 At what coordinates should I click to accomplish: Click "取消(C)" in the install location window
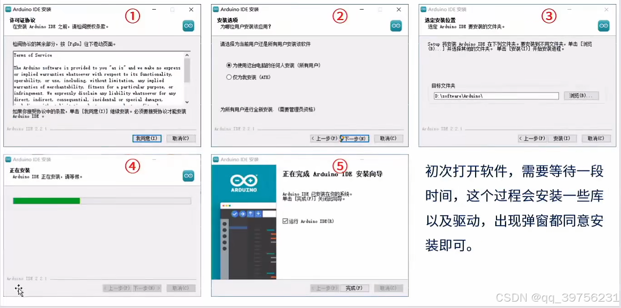(596, 139)
